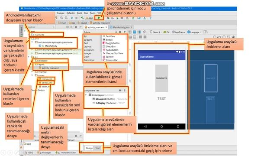277x156 pixels.
Task: Switch to the Text bottom tab
Action: click(97, 148)
